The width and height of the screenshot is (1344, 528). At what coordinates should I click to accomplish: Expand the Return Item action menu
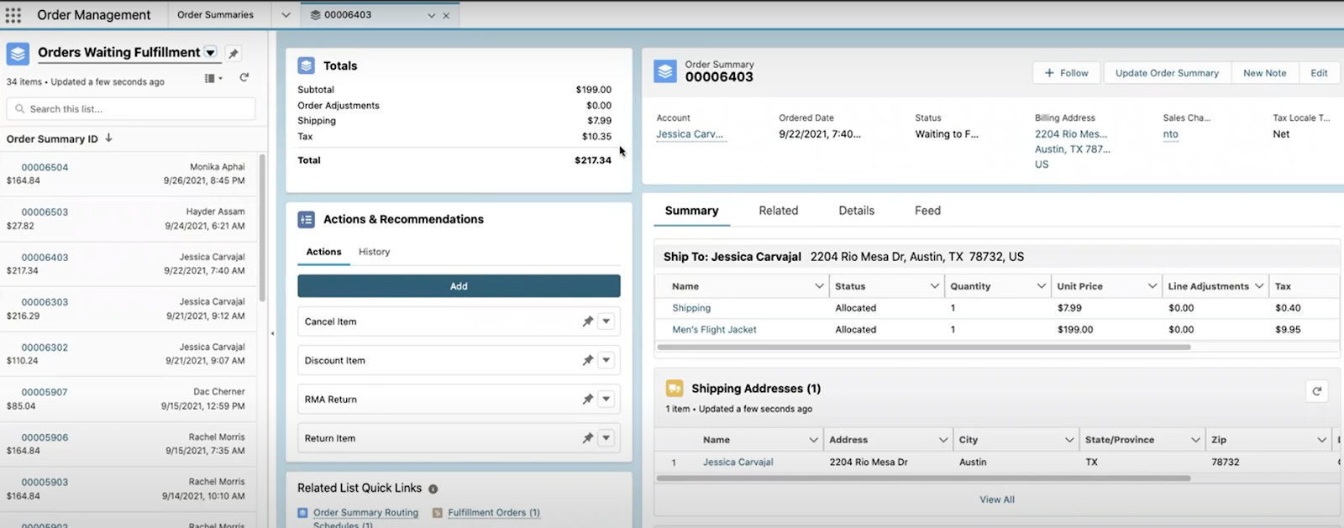(x=606, y=438)
